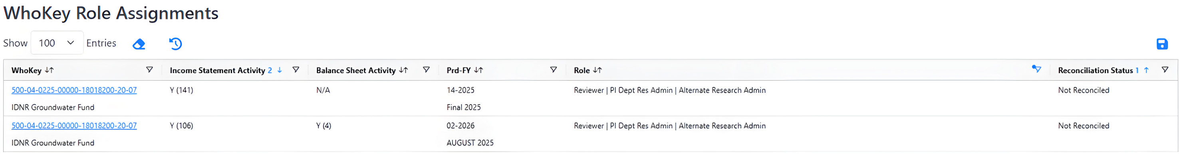Image resolution: width=1179 pixels, height=154 pixels.
Task: Click IDNR Groundwater Fund in first row
Action: pyautogui.click(x=53, y=107)
